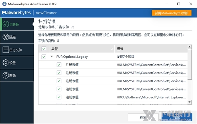Viewport: 197px width, 124px height.
Task: Switch to 仪表板 sidebar tab
Action: [x=17, y=24]
